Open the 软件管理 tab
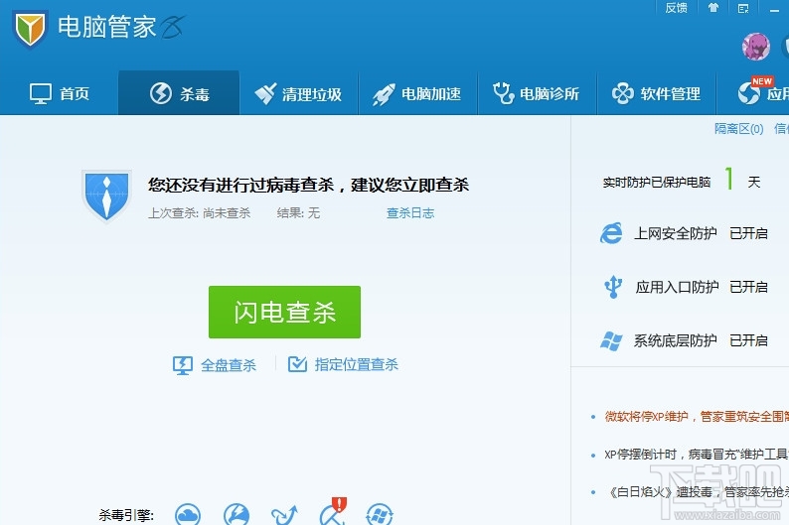Image resolution: width=789 pixels, height=525 pixels. 656,93
